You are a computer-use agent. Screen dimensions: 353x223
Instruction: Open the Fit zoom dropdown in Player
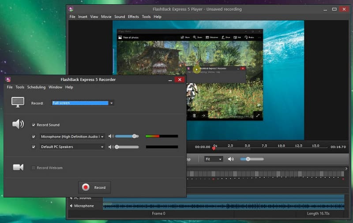pyautogui.click(x=214, y=159)
